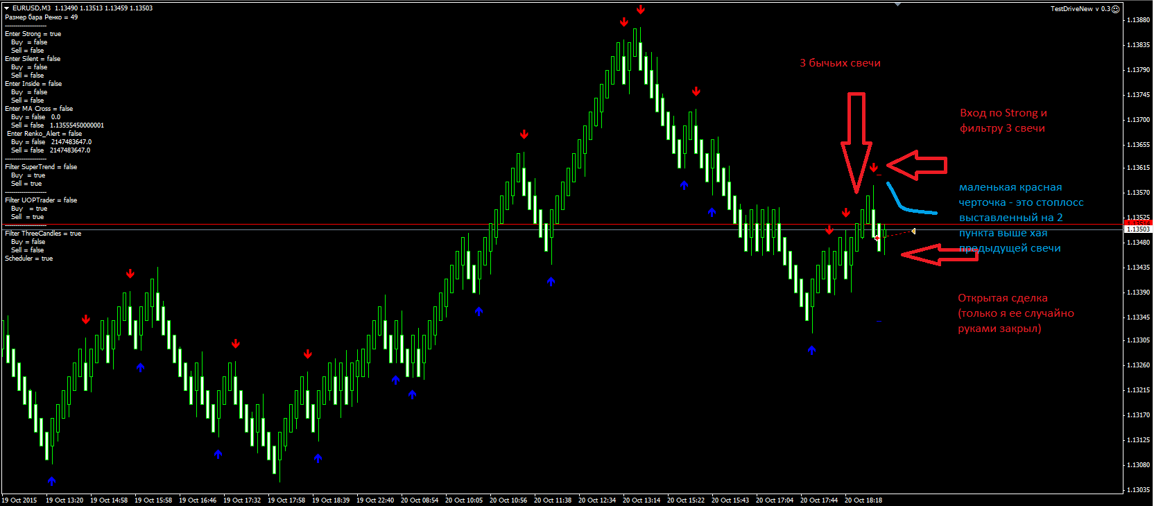Click the '19 Oct 2015' time axis label
Screen dimensions: 1154x506
coord(19,500)
